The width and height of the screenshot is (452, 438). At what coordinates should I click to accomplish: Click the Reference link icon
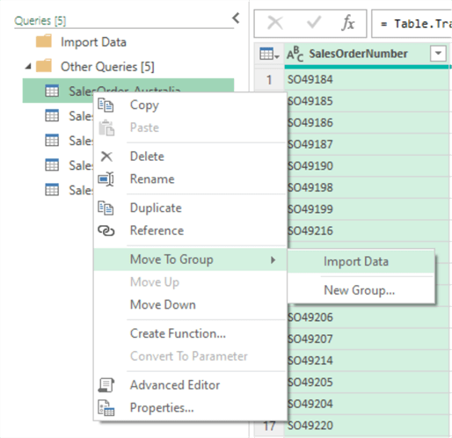point(106,230)
